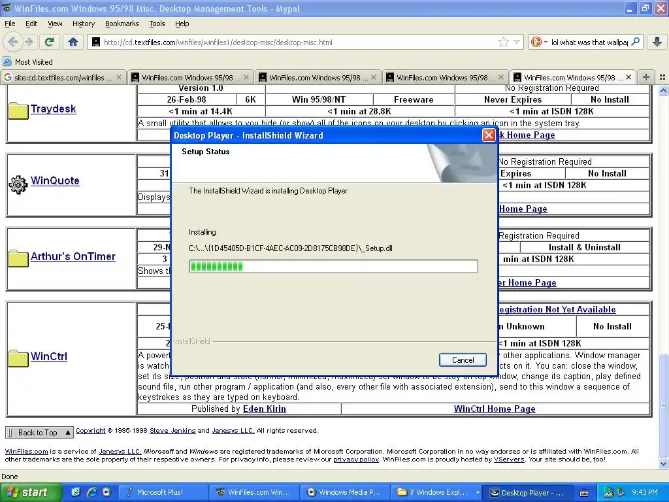The width and height of the screenshot is (669, 502).
Task: Switch to Microsoft Plus! taskbar window
Action: (x=163, y=492)
